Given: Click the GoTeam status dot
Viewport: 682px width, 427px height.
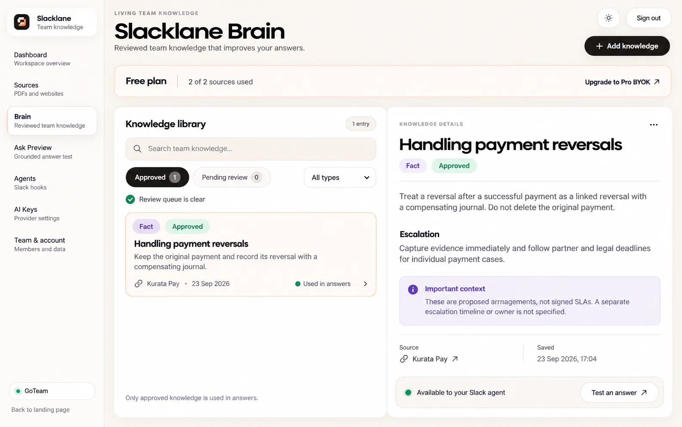Looking at the screenshot, I should click(x=18, y=391).
